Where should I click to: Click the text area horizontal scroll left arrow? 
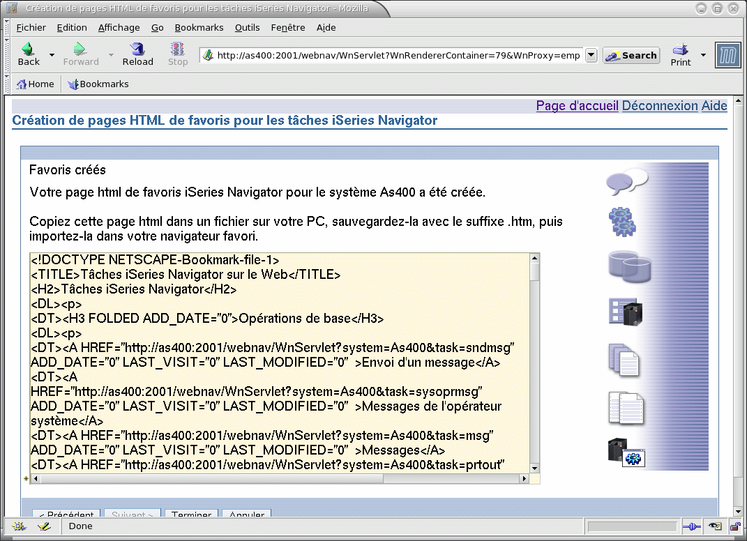pos(35,479)
